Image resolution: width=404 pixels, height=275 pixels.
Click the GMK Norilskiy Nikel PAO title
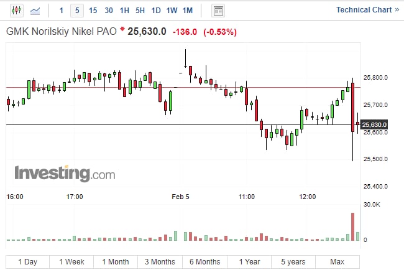tap(62, 32)
